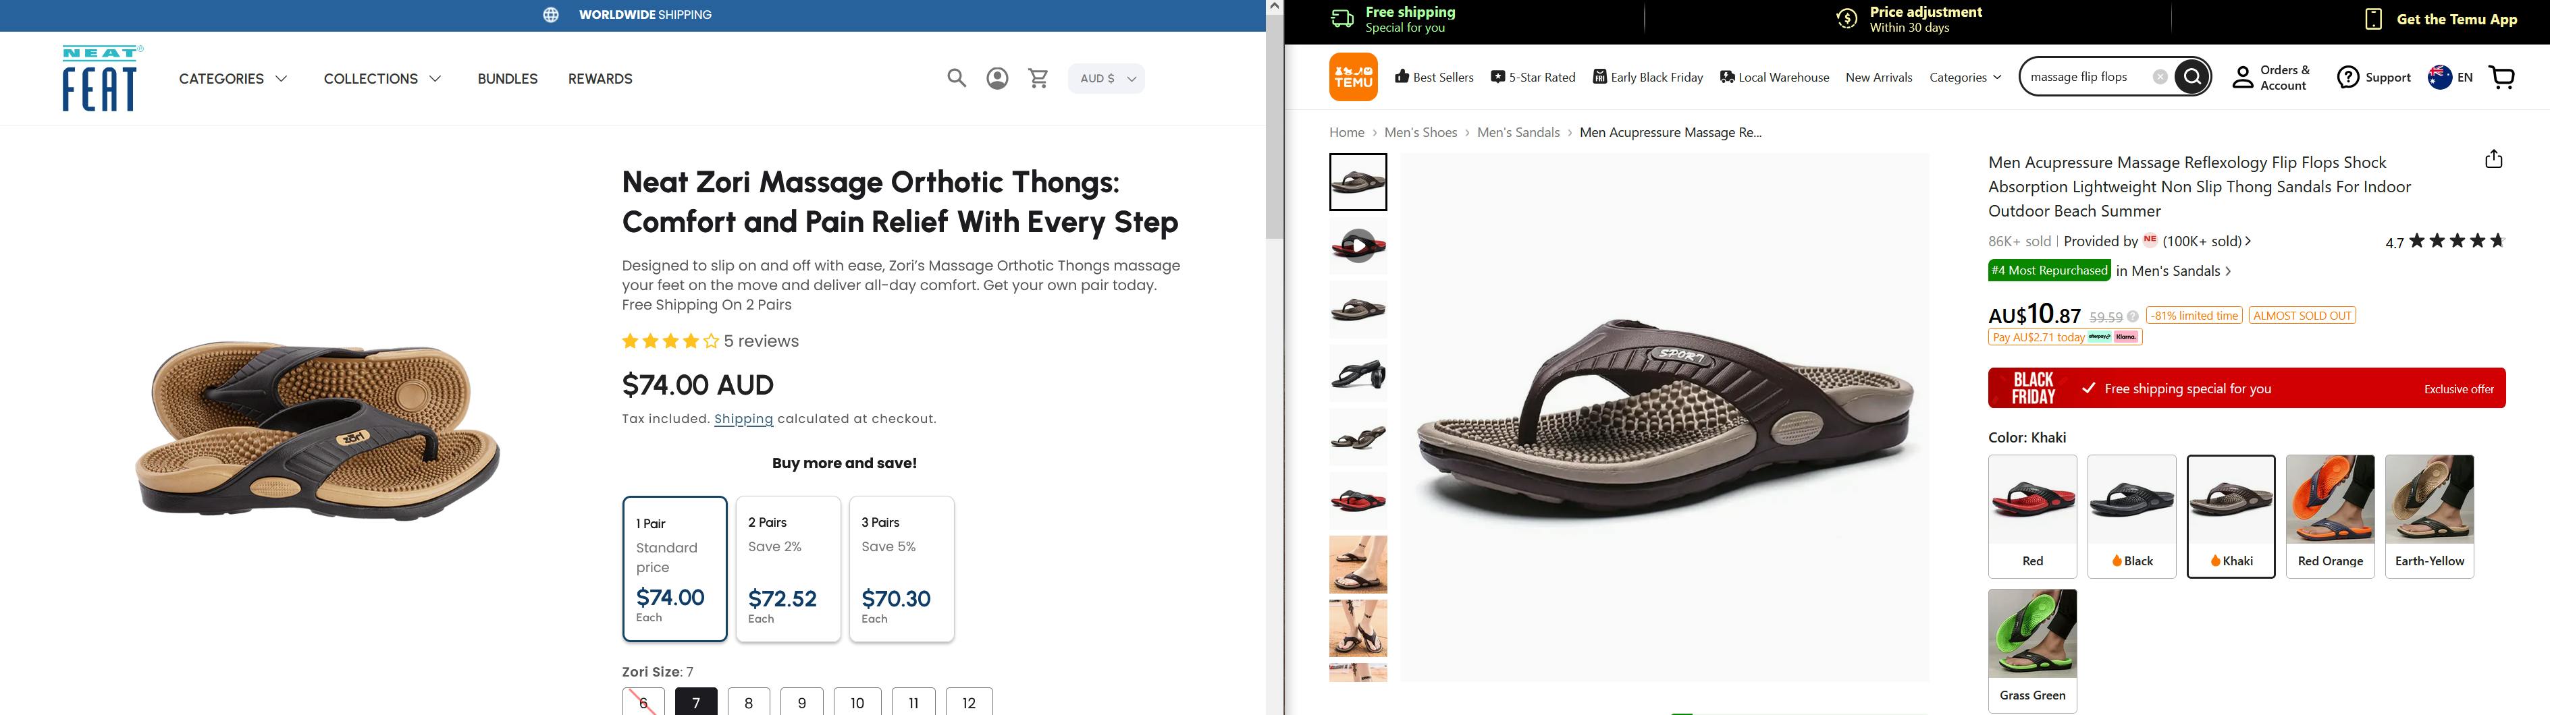The width and height of the screenshot is (2550, 715).
Task: Play the product video thumbnail
Action: tap(1357, 246)
